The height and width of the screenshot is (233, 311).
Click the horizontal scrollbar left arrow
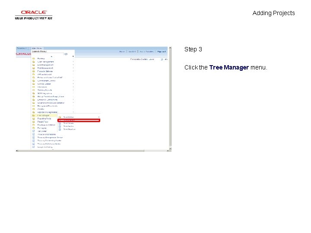click(17, 151)
